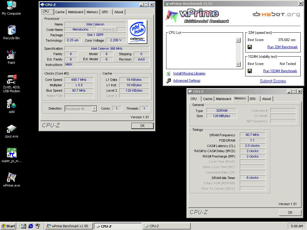Run the 32M Benchmark
The height and width of the screenshot is (230, 307).
(x=282, y=47)
